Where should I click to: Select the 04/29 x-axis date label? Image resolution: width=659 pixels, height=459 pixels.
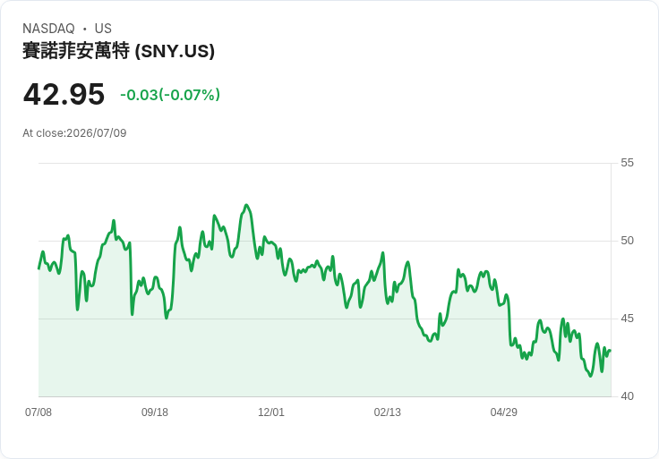pos(503,412)
